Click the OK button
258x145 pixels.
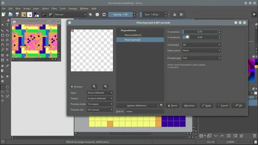239,106
